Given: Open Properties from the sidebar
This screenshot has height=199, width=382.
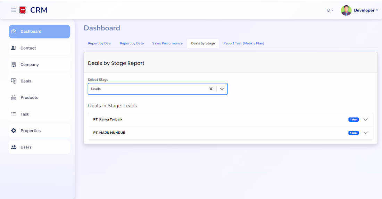Looking at the screenshot, I should 40,131.
